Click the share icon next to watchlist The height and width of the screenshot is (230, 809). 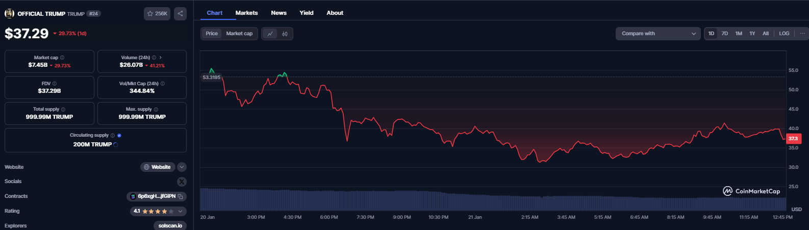coord(180,14)
